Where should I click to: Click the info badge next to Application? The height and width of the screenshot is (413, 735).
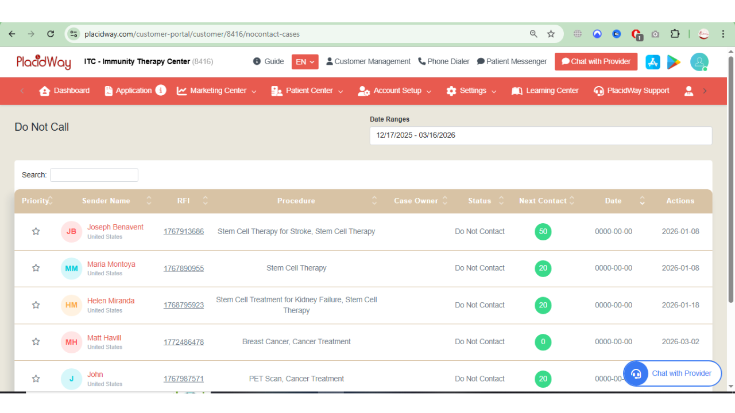click(x=161, y=90)
